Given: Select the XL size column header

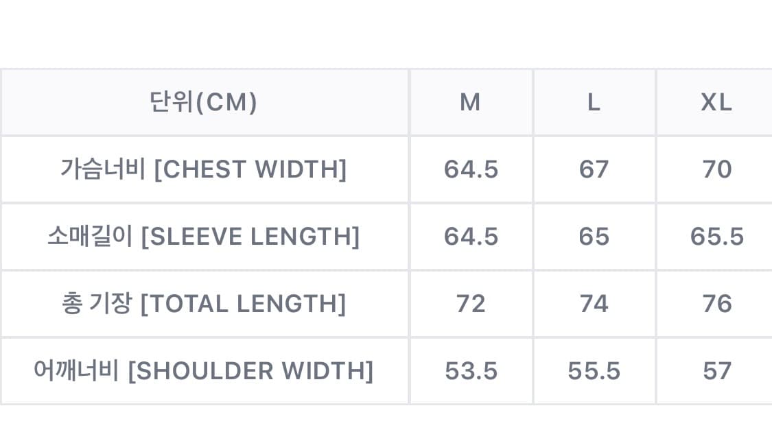Looking at the screenshot, I should [x=717, y=102].
